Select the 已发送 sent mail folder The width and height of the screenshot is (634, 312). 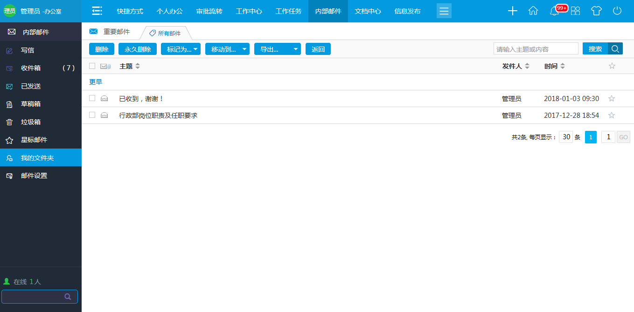[x=28, y=86]
